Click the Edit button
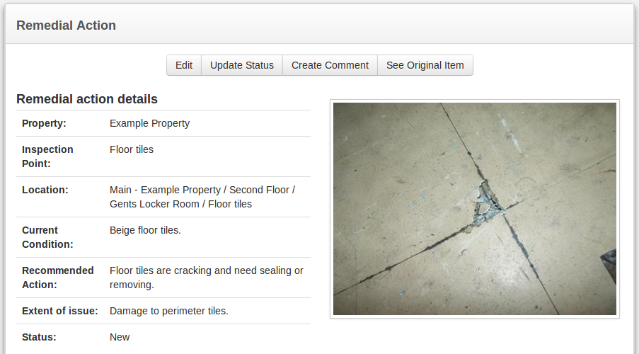639x354 pixels. pos(184,65)
